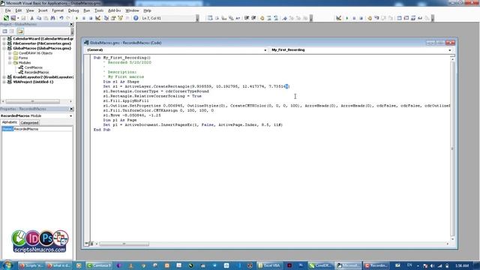Click the Cut scissors icon
The width and height of the screenshot is (480, 270).
pyautogui.click(x=31, y=18)
